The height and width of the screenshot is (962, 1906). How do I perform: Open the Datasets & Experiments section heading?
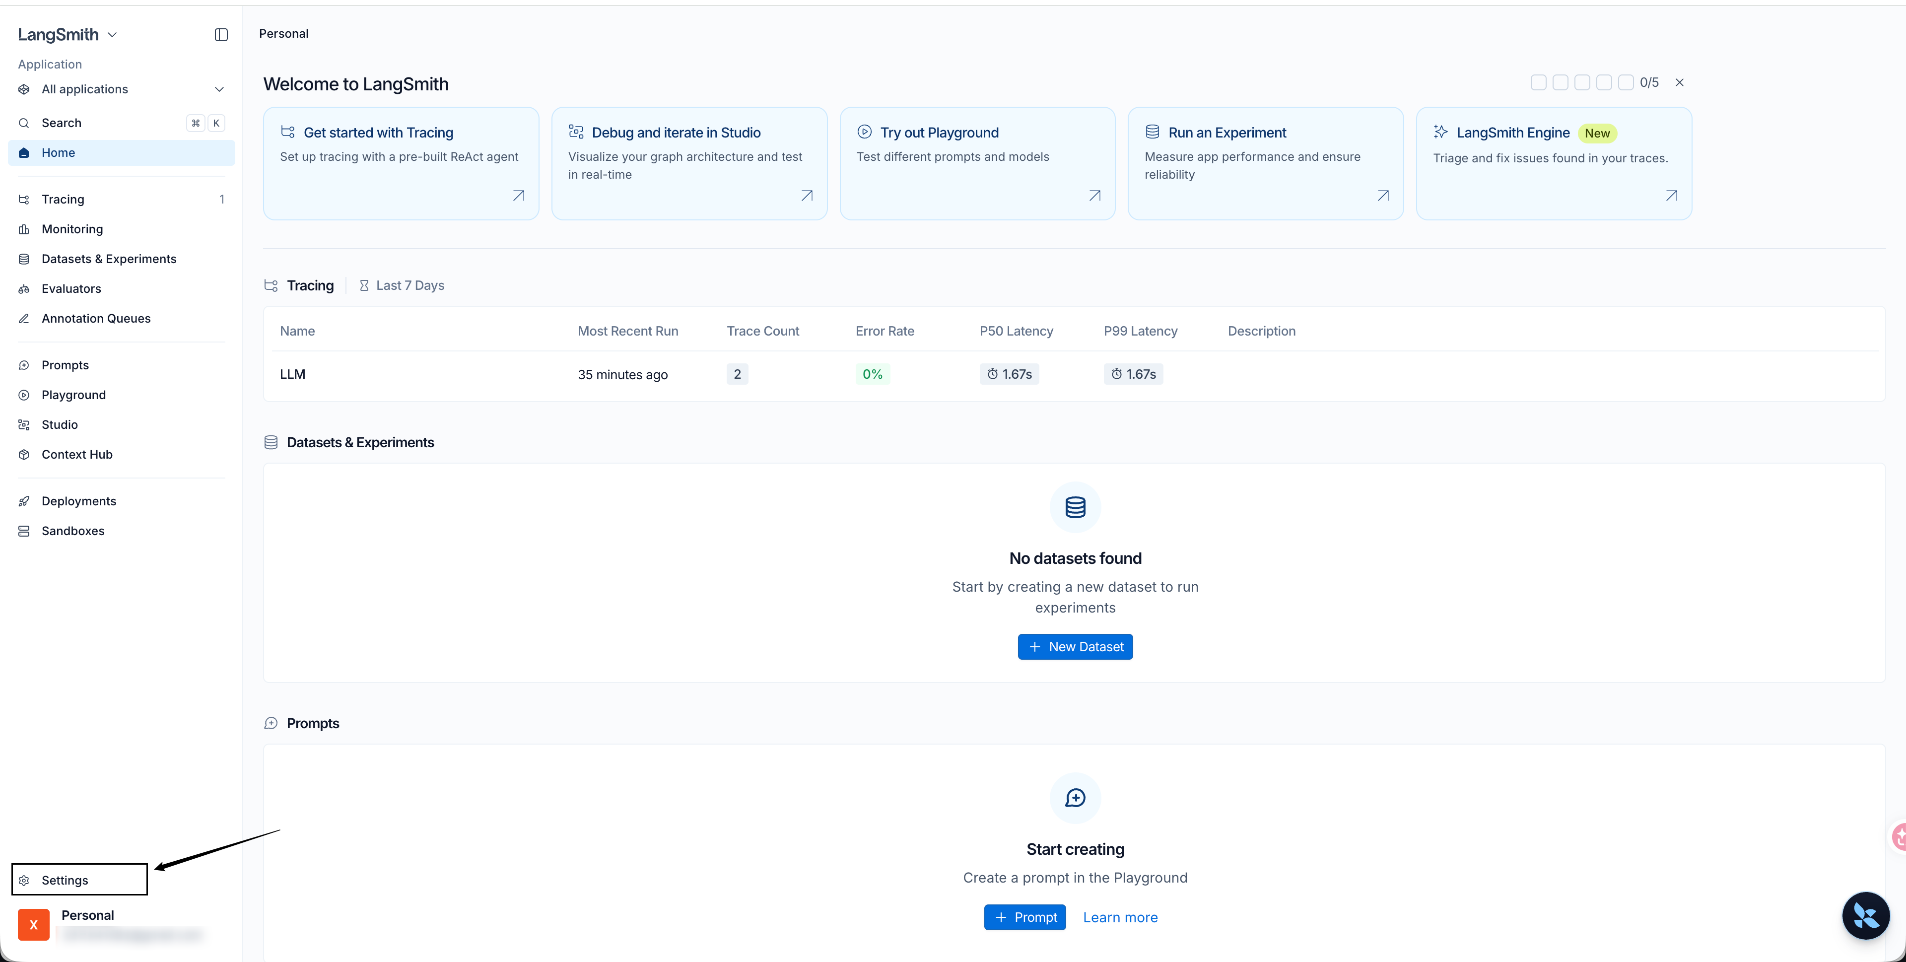tap(360, 442)
